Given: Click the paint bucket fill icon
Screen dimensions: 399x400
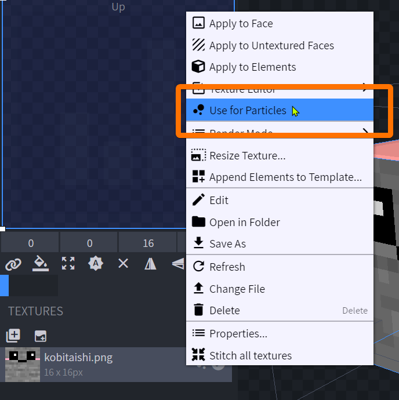Looking at the screenshot, I should [x=40, y=264].
